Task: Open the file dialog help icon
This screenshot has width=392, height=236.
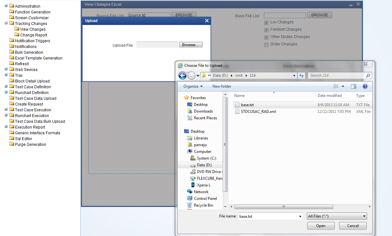Action: tap(365, 86)
